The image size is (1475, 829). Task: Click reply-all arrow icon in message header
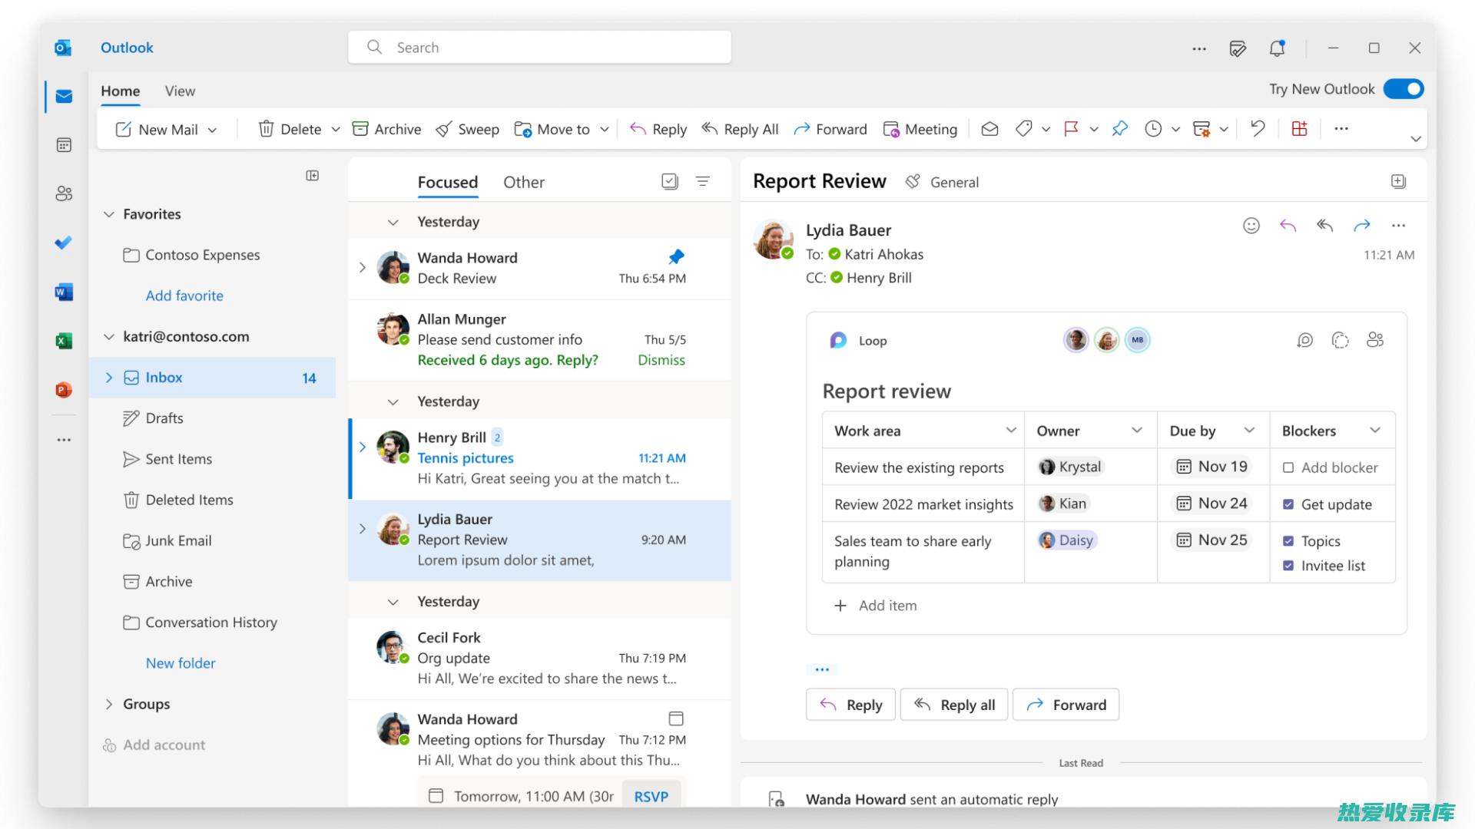click(x=1324, y=226)
